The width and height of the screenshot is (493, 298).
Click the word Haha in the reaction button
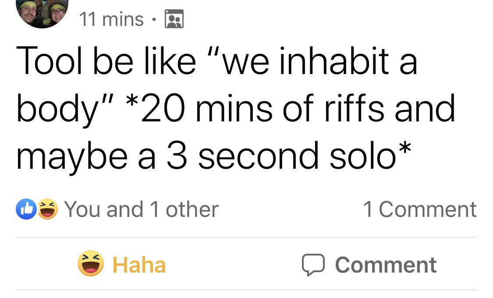tap(139, 264)
